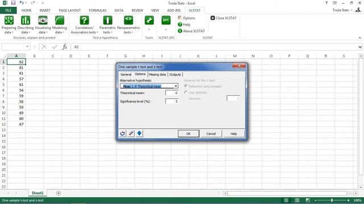The image size is (364, 204).
Task: Click the Help button in the dialog
Action: coord(234,134)
